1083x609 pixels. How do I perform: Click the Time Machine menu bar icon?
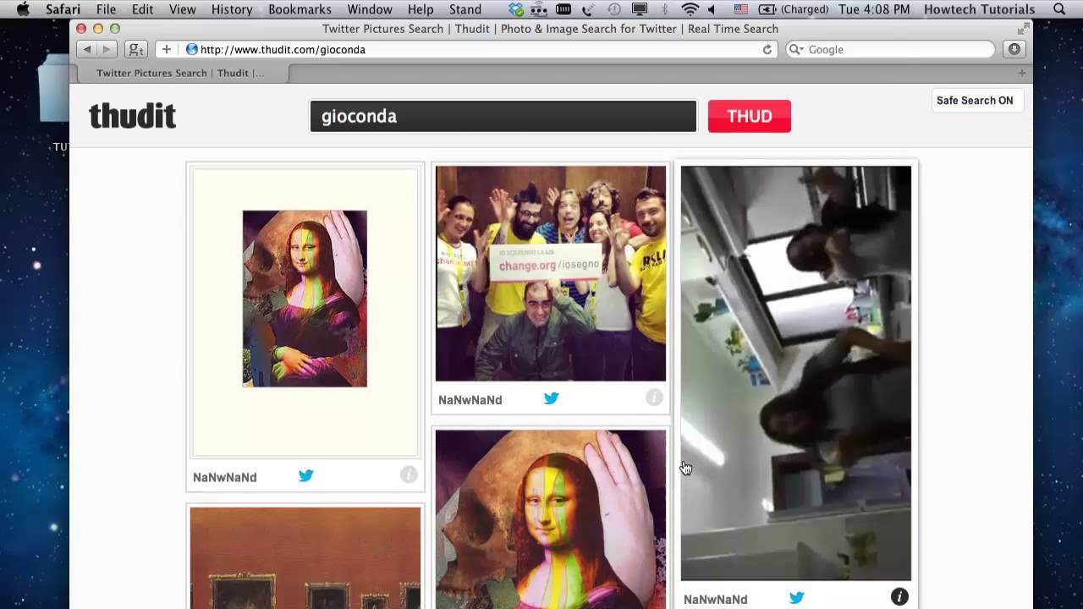[614, 9]
